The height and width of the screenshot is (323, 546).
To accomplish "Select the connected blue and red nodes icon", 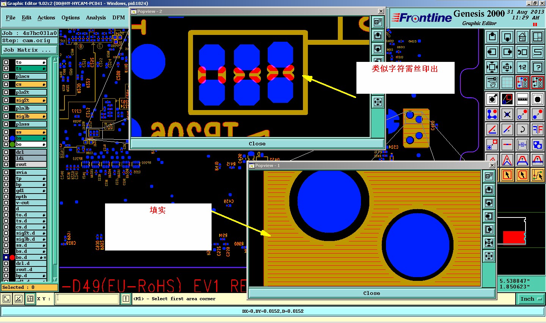I will [x=492, y=114].
